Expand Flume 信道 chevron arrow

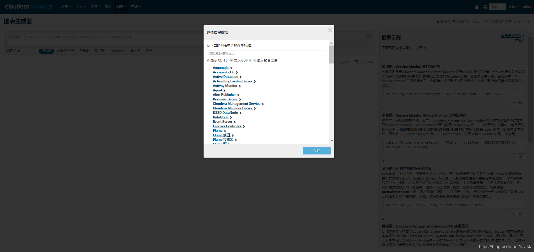[232, 135]
